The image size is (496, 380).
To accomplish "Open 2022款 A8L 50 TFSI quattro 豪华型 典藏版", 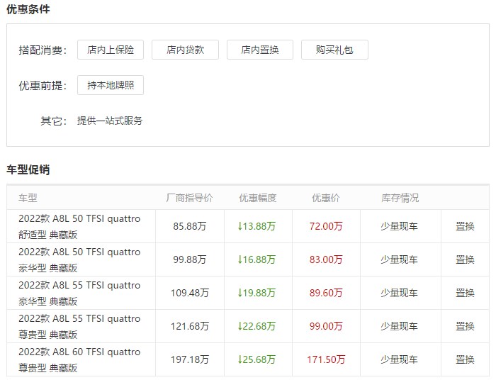I will coord(79,259).
